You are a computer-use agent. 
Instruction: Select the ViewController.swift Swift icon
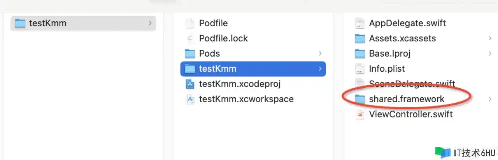coord(360,114)
